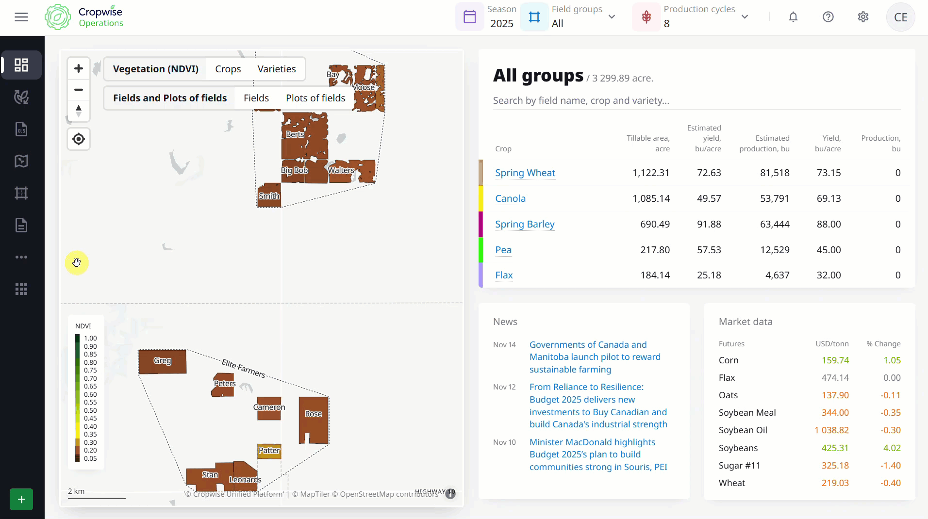
Task: Click the notifications bell icon
Action: (x=793, y=17)
